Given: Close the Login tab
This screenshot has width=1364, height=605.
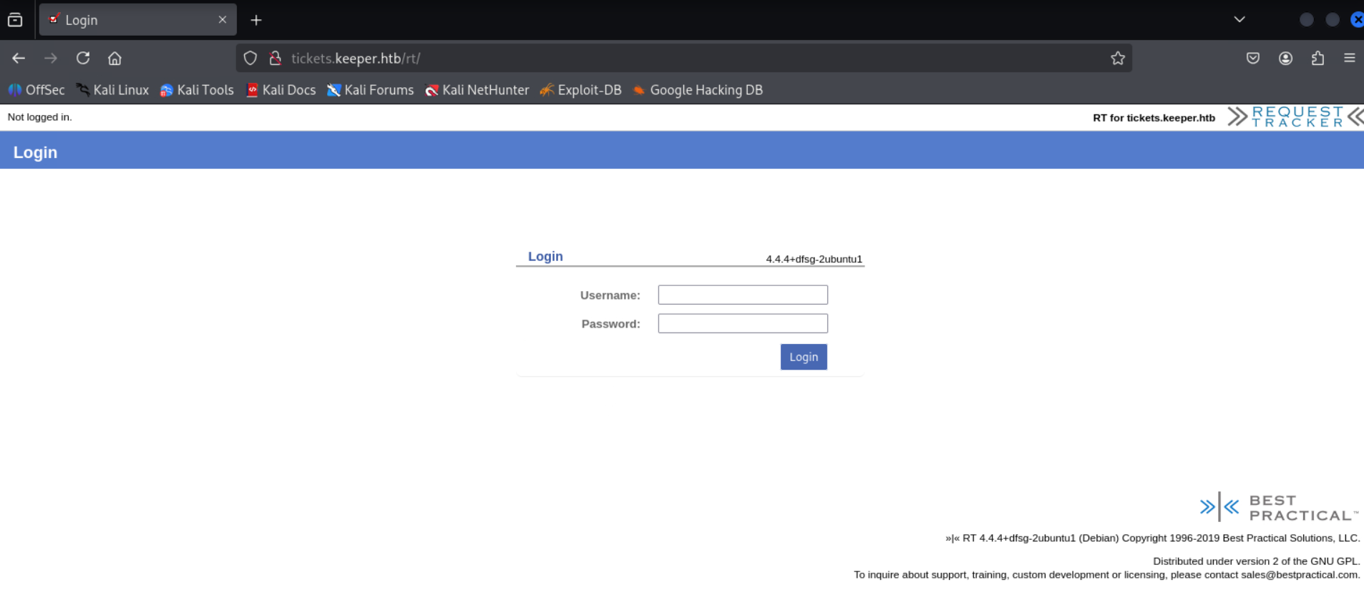Looking at the screenshot, I should 223,20.
